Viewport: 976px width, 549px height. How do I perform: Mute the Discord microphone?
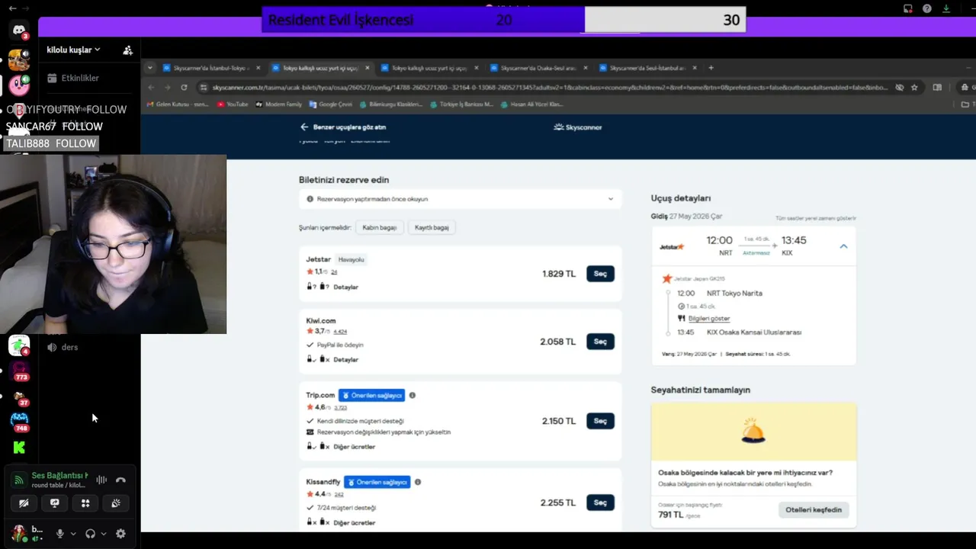[59, 534]
